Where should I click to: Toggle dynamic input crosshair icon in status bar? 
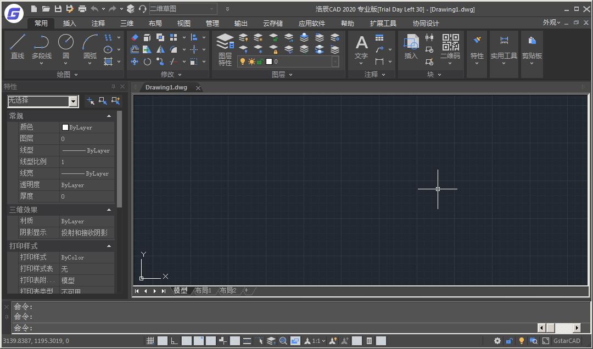(x=223, y=341)
